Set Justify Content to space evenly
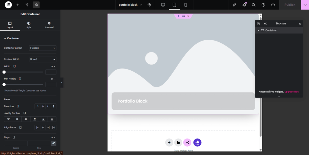This screenshot has height=155, width=309. pyautogui.click(x=52, y=119)
